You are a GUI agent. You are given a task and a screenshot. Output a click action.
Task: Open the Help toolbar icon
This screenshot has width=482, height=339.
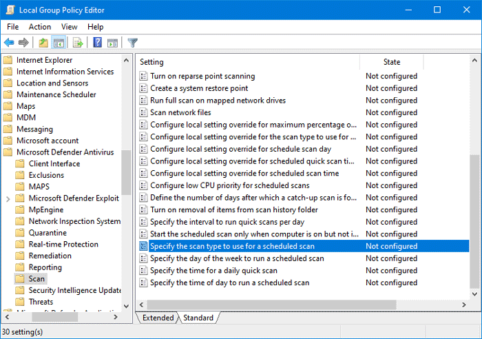click(98, 43)
